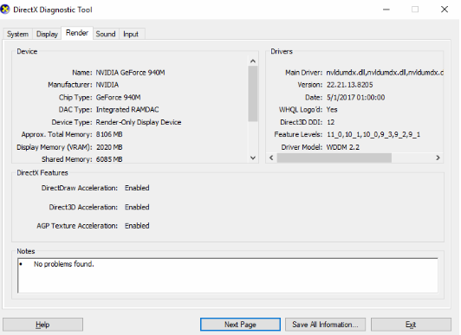Screen dimensions: 461x335
Task: Click DirectDraw Acceleration 'Enabled' value
Action: 137,188
